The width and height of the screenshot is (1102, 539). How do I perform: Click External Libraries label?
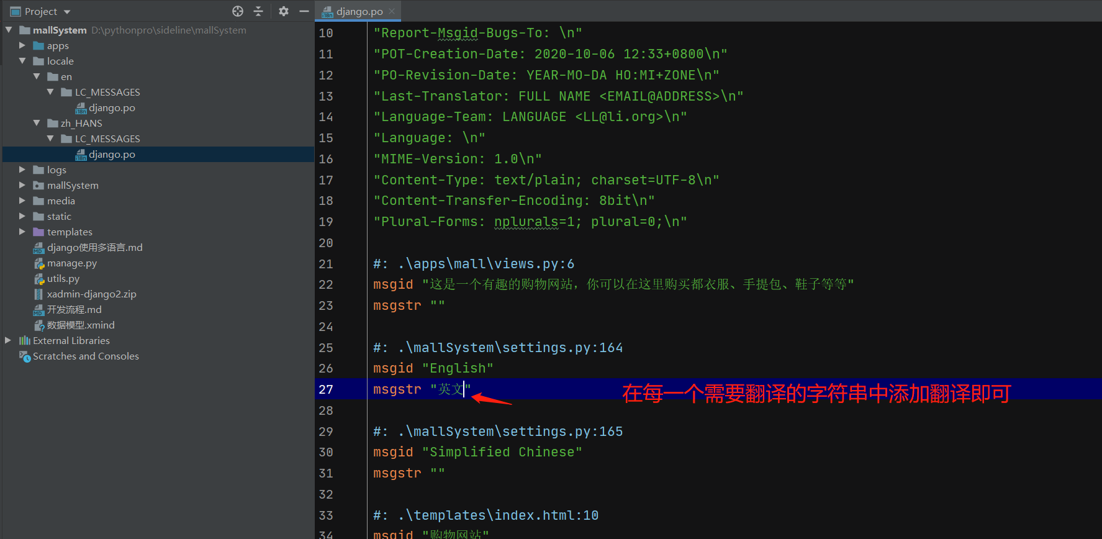click(71, 340)
